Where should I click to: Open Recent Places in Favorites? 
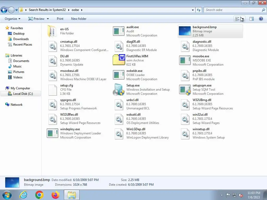[23, 44]
